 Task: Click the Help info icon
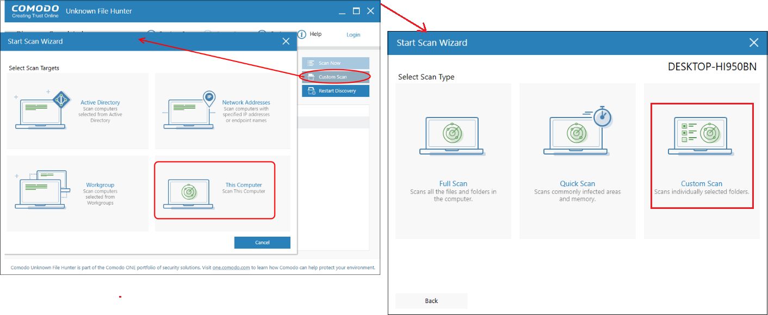click(x=302, y=34)
